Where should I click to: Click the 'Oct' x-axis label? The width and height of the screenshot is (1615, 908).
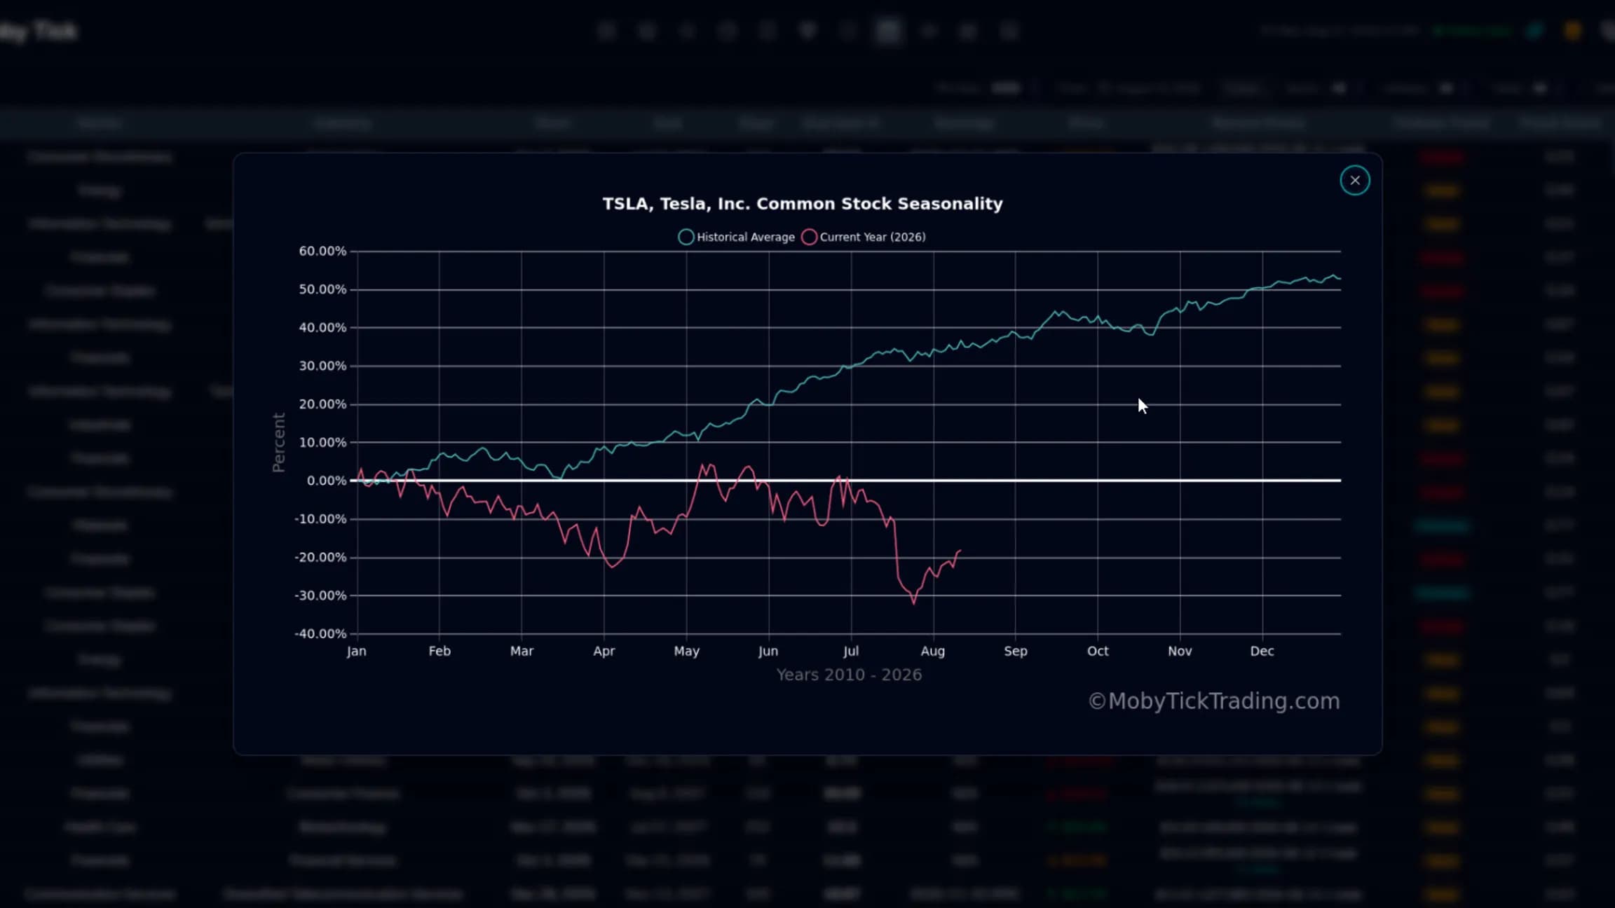[1098, 651]
